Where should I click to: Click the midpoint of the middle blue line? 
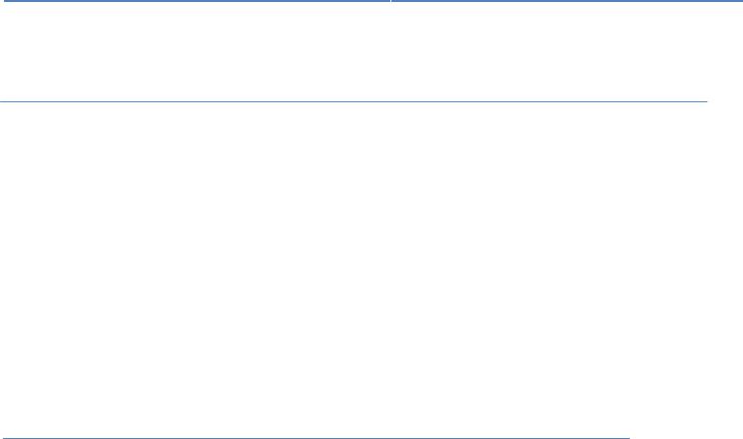point(354,101)
